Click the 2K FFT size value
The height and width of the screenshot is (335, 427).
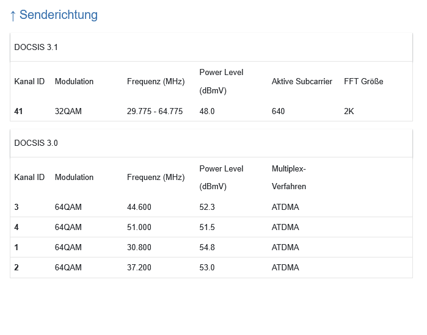tap(349, 112)
